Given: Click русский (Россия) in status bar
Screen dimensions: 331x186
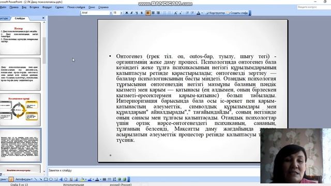Looking at the screenshot, I should pyautogui.click(x=121, y=184).
